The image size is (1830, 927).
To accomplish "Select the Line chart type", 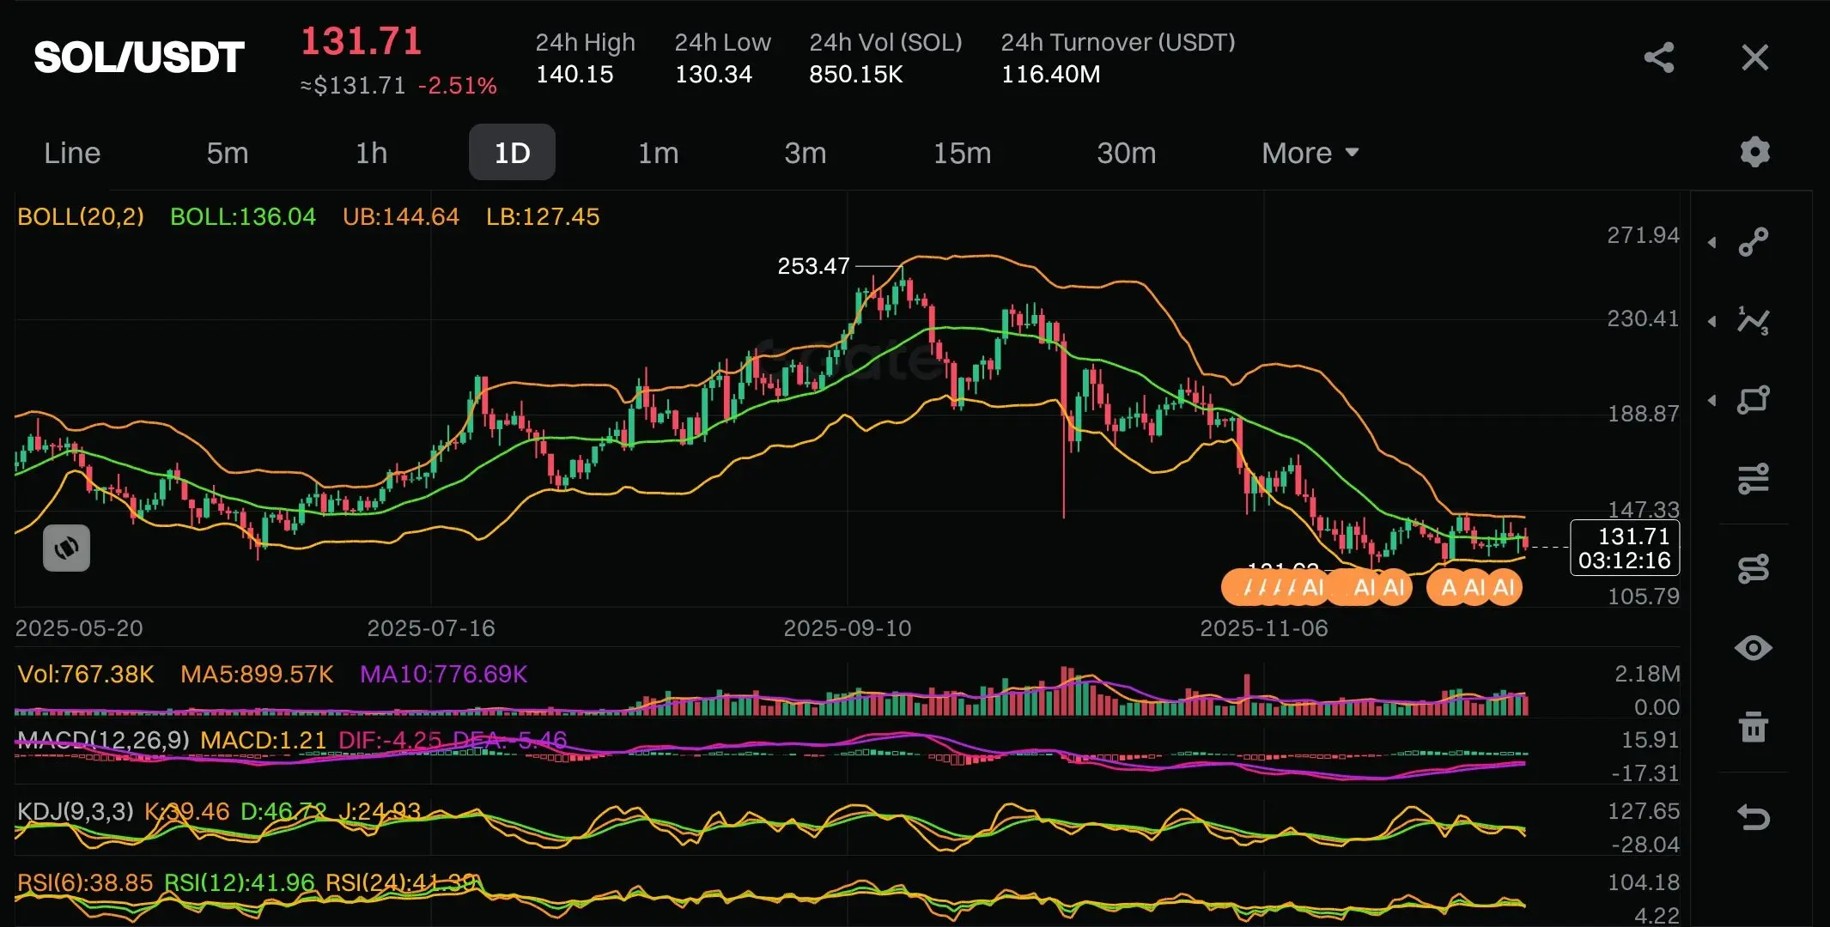I will [x=72, y=153].
